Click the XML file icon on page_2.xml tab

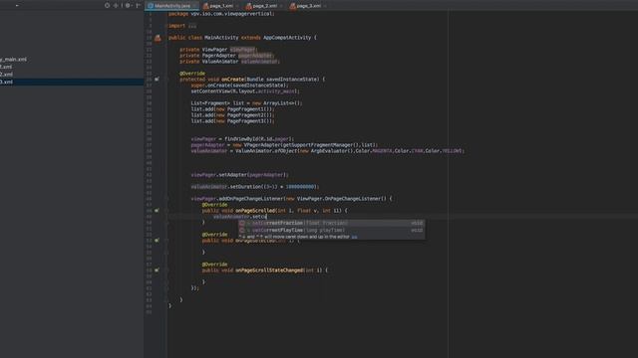click(248, 6)
